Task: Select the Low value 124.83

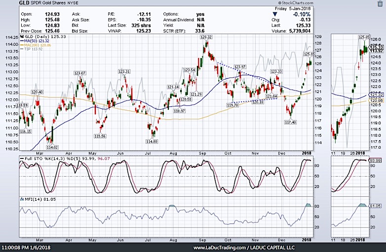Action: pos(52,26)
